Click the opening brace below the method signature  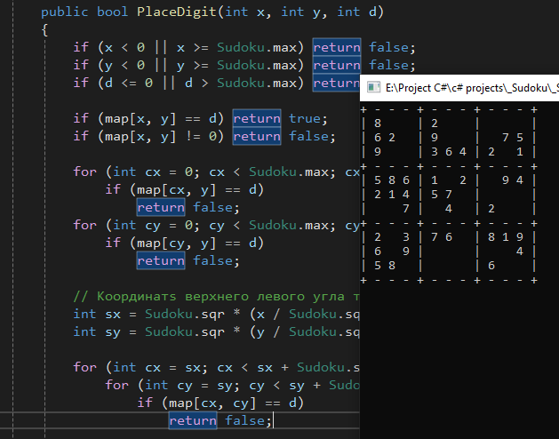[x=44, y=30]
